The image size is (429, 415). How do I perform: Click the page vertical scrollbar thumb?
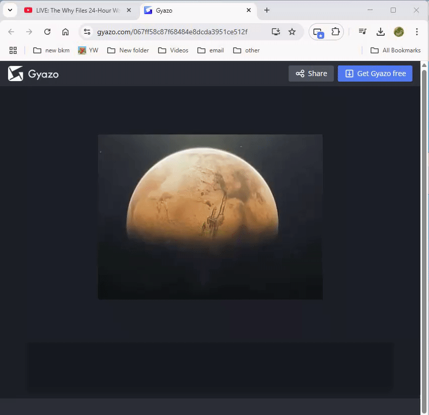click(424, 241)
